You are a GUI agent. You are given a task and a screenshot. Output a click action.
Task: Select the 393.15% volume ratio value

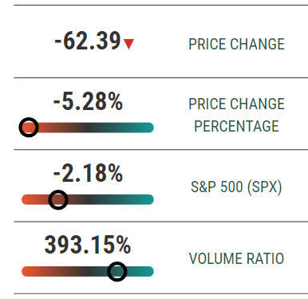click(88, 245)
